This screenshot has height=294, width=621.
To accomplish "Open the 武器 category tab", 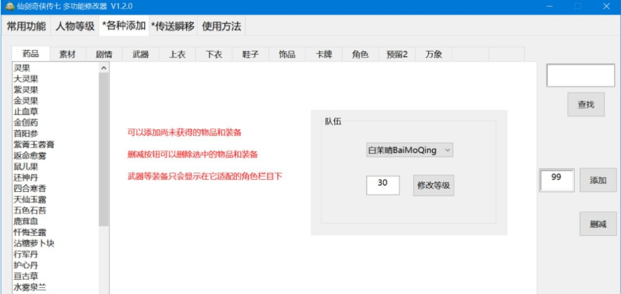I will click(141, 55).
